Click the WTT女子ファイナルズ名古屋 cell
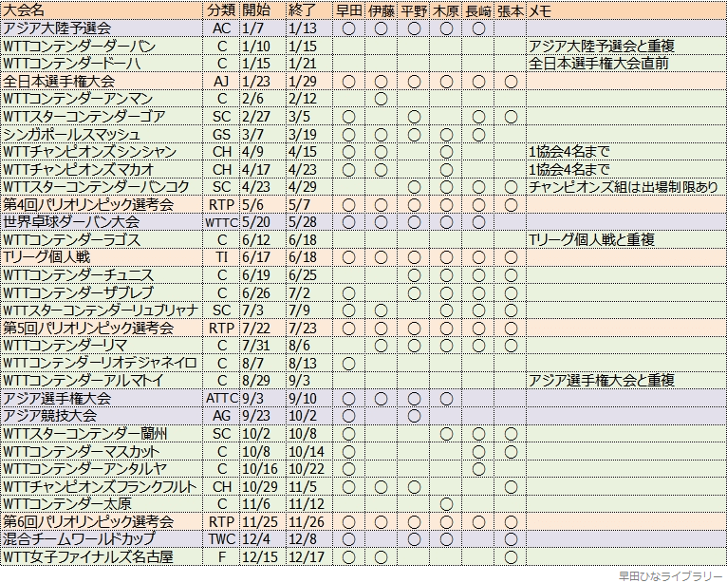The height and width of the screenshot is (583, 727). click(x=102, y=557)
